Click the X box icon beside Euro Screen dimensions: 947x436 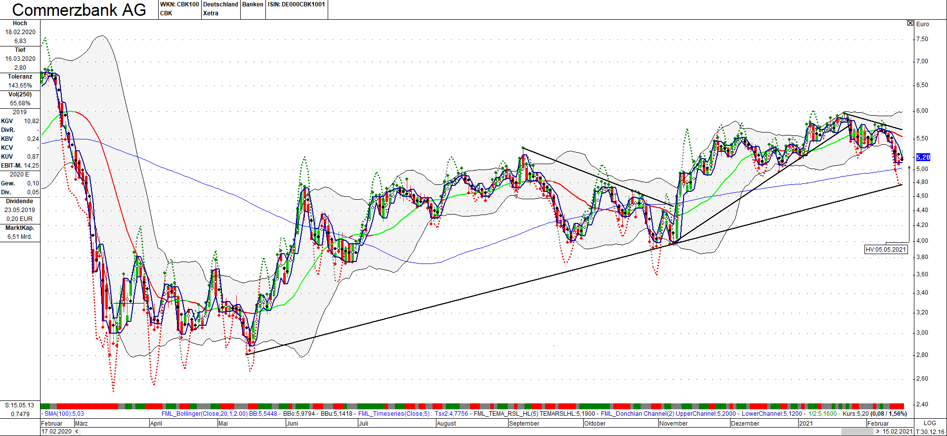(x=910, y=23)
